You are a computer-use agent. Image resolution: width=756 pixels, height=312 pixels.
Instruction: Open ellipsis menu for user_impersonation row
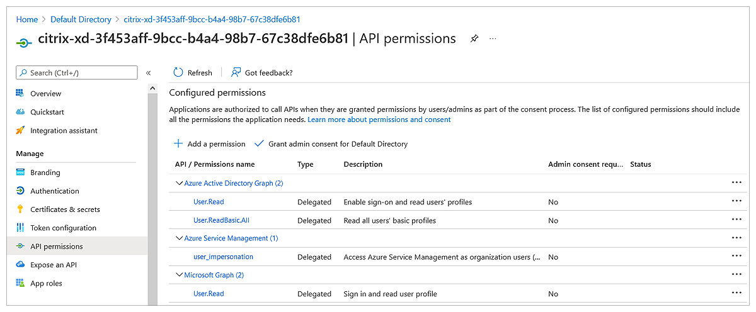click(736, 256)
